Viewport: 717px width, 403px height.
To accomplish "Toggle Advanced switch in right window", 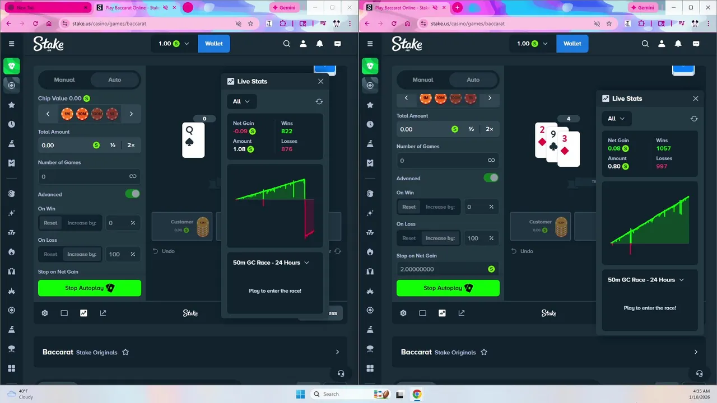I will pos(491,177).
